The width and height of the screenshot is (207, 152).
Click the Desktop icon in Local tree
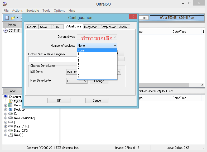coord(11,109)
